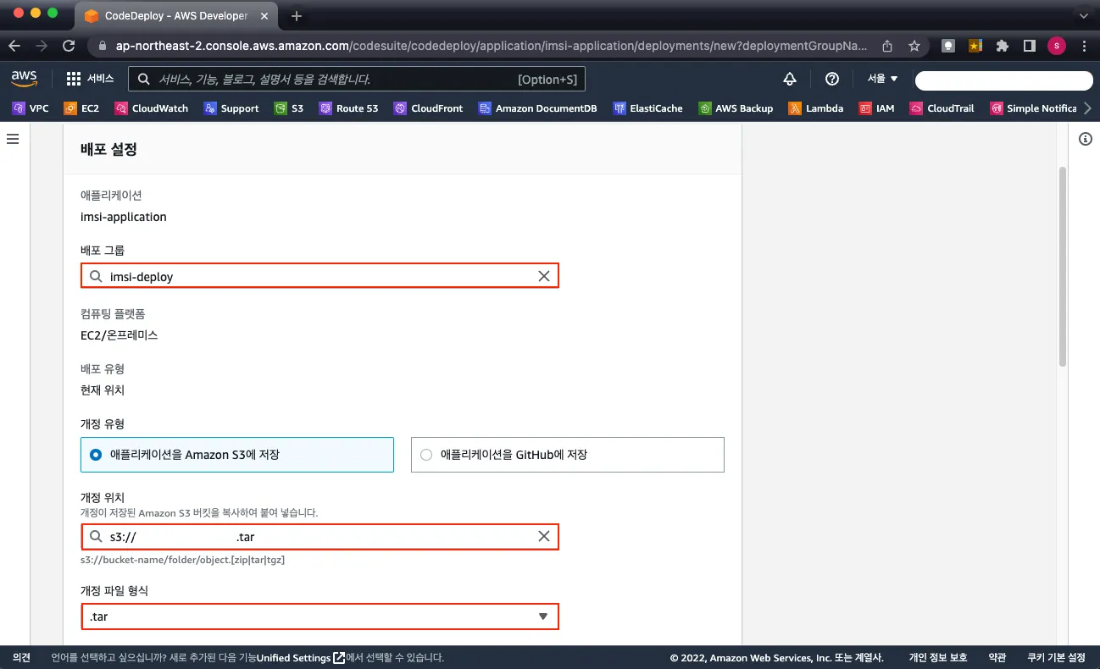The width and height of the screenshot is (1100, 669).
Task: Toggle the Chrome side panel
Action: [x=1029, y=47]
